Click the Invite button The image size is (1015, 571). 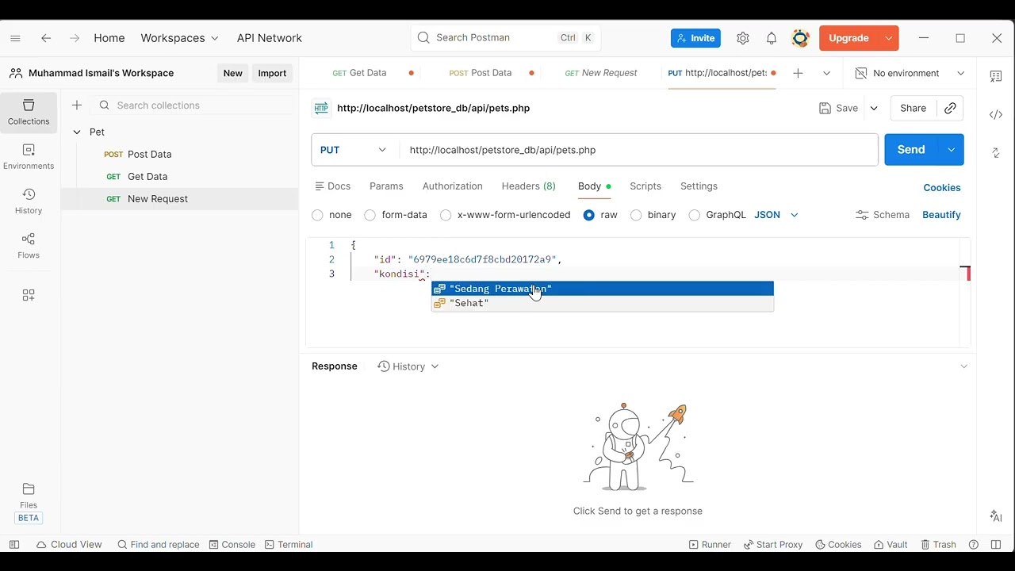695,38
